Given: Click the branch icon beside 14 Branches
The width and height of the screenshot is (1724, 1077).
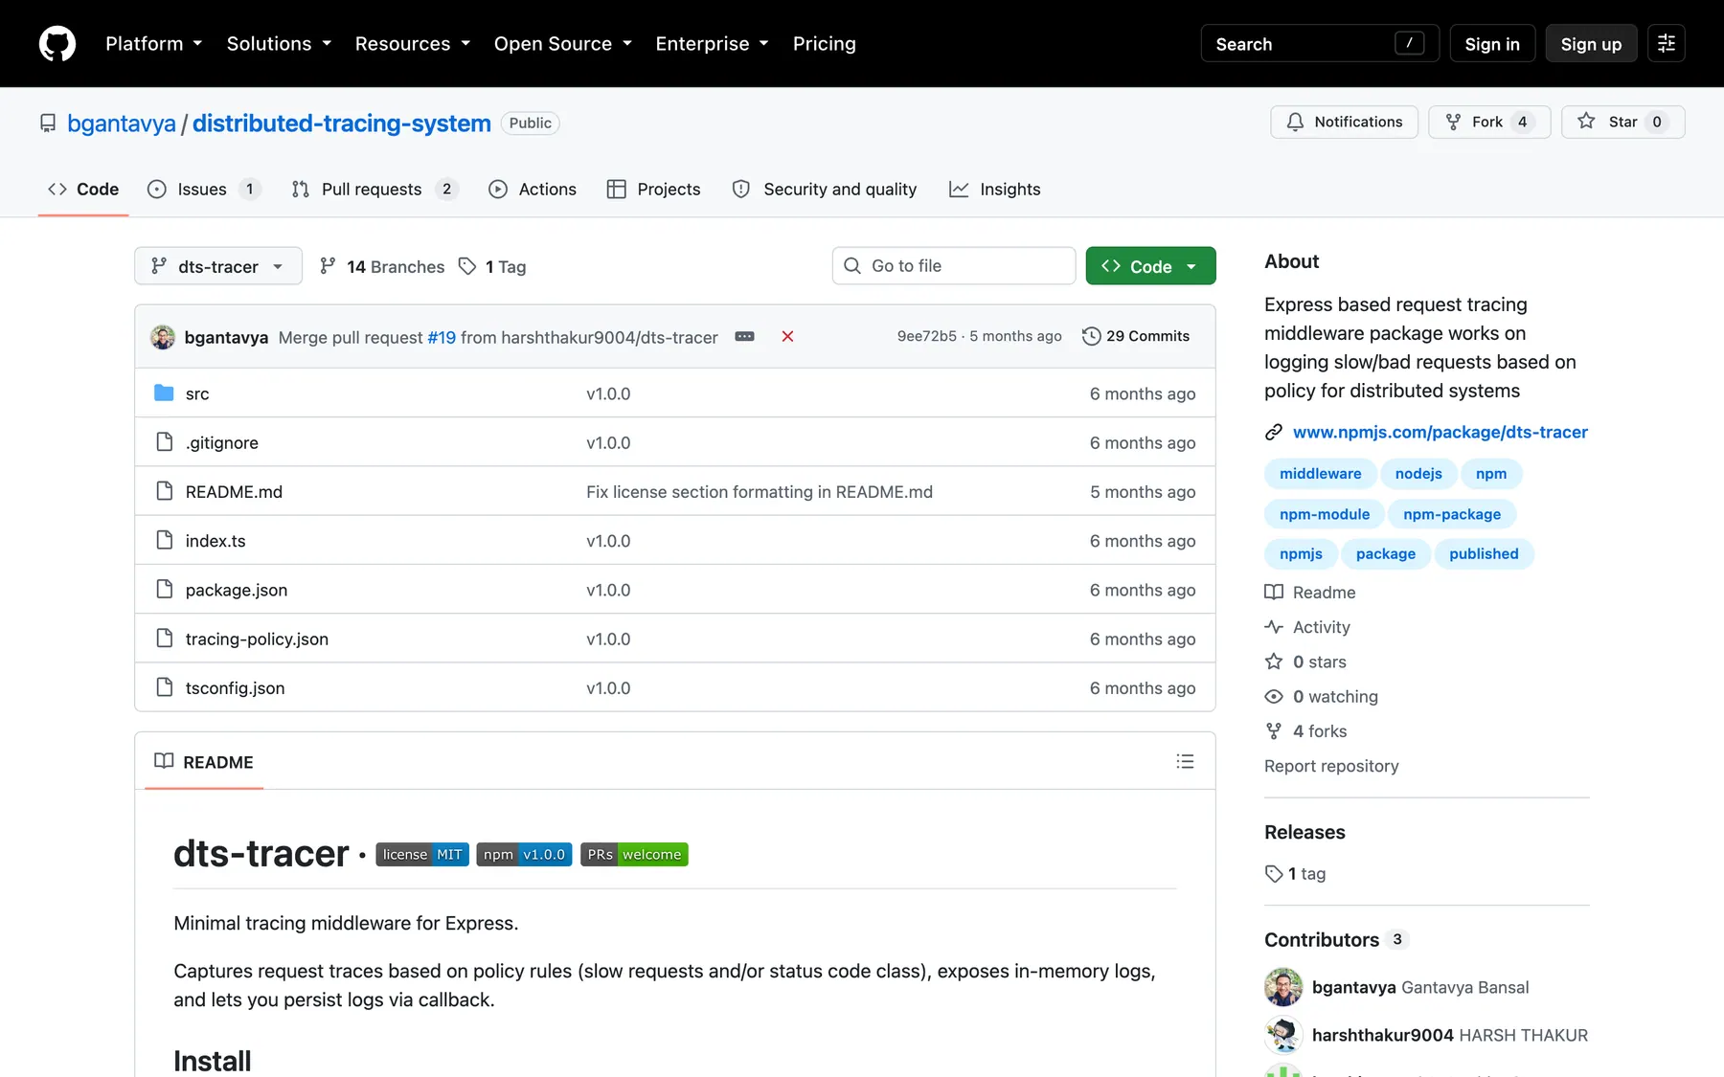Looking at the screenshot, I should (328, 266).
